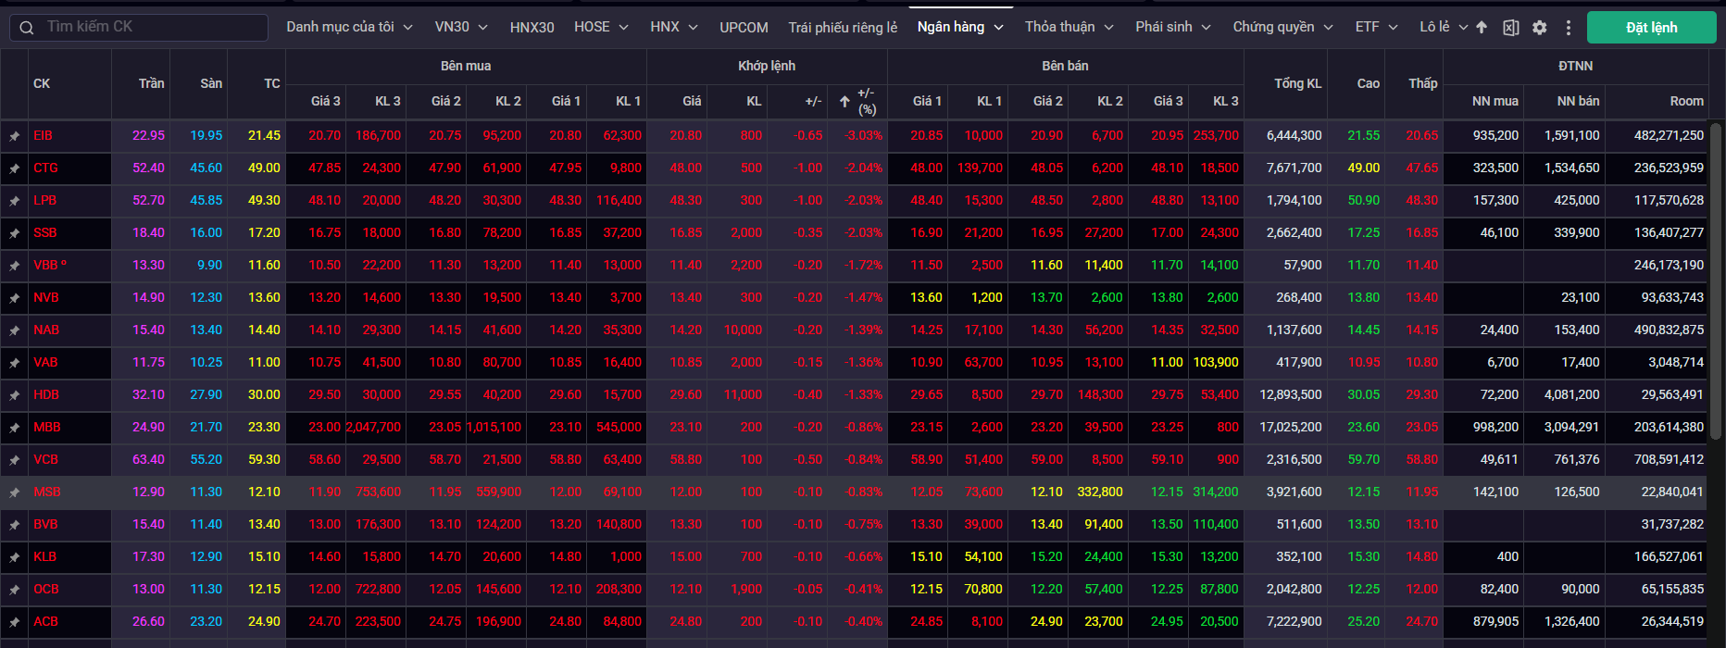Open the CTG stock symbol link
The image size is (1726, 648).
(x=45, y=168)
